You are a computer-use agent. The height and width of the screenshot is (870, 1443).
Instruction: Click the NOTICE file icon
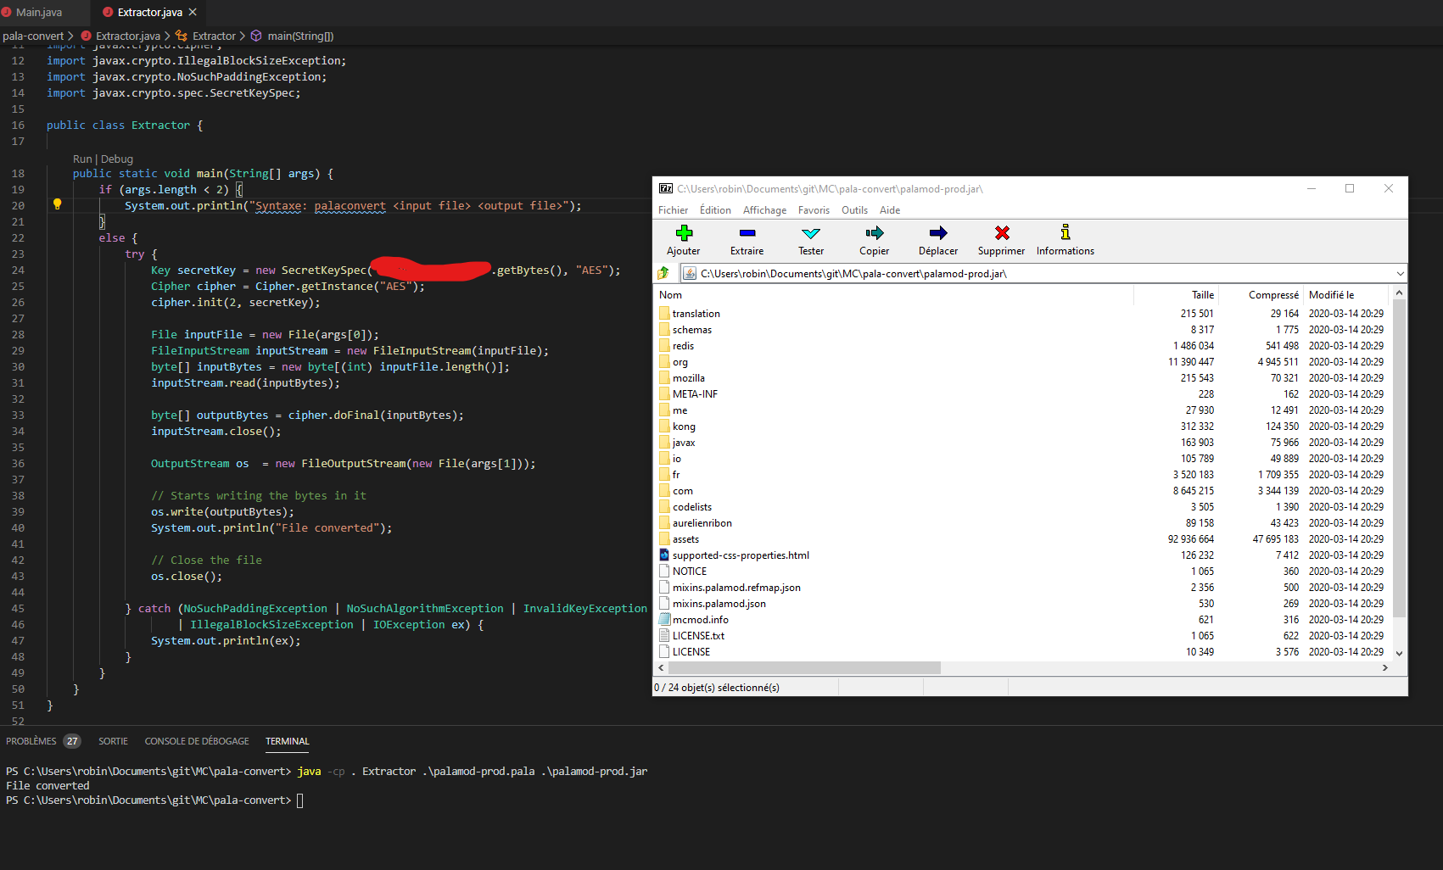(664, 571)
